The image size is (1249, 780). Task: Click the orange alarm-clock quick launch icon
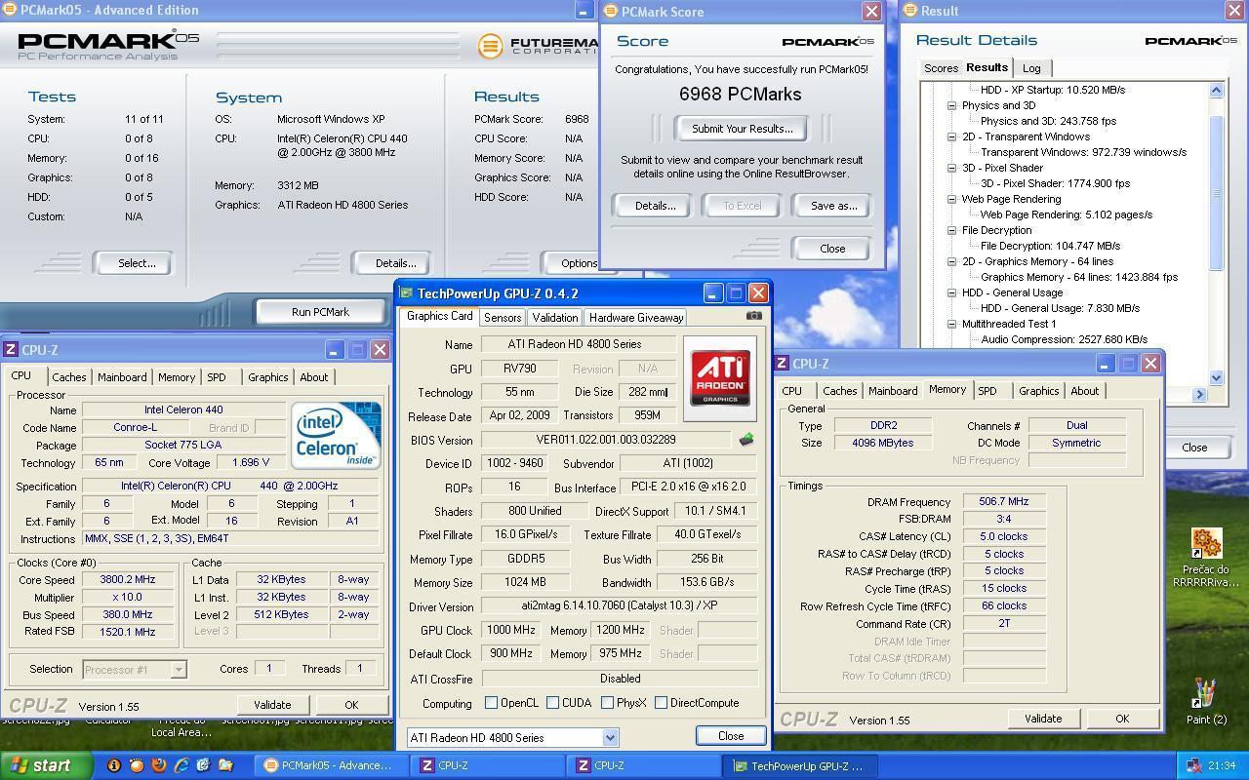tap(136, 765)
